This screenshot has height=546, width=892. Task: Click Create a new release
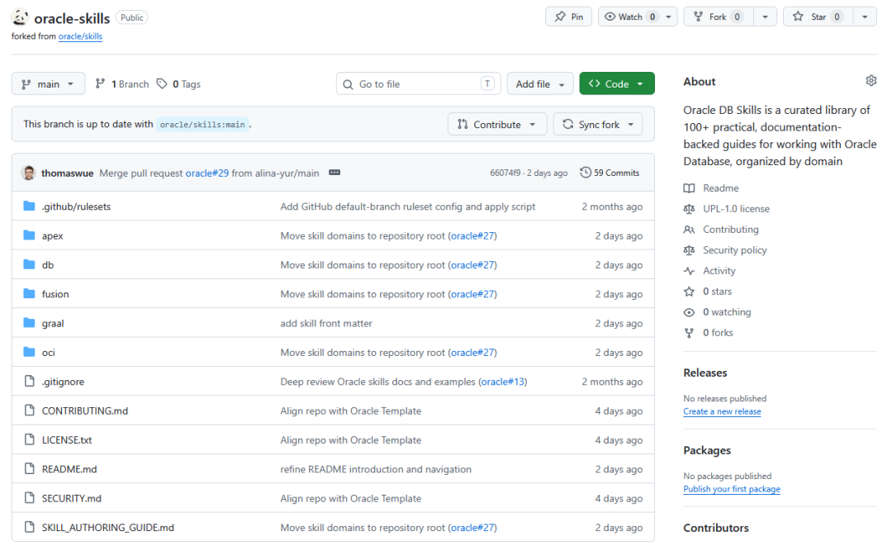point(722,411)
